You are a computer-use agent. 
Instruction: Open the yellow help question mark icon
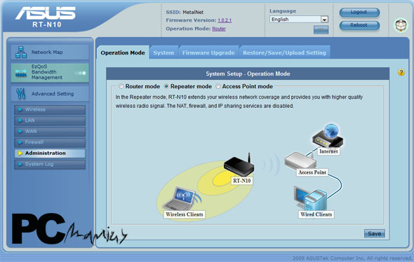401,72
